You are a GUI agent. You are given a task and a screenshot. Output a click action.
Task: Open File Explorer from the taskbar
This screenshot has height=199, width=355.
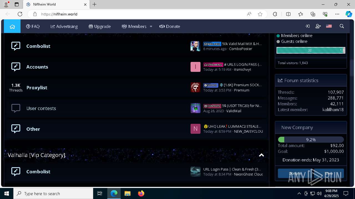click(127, 193)
